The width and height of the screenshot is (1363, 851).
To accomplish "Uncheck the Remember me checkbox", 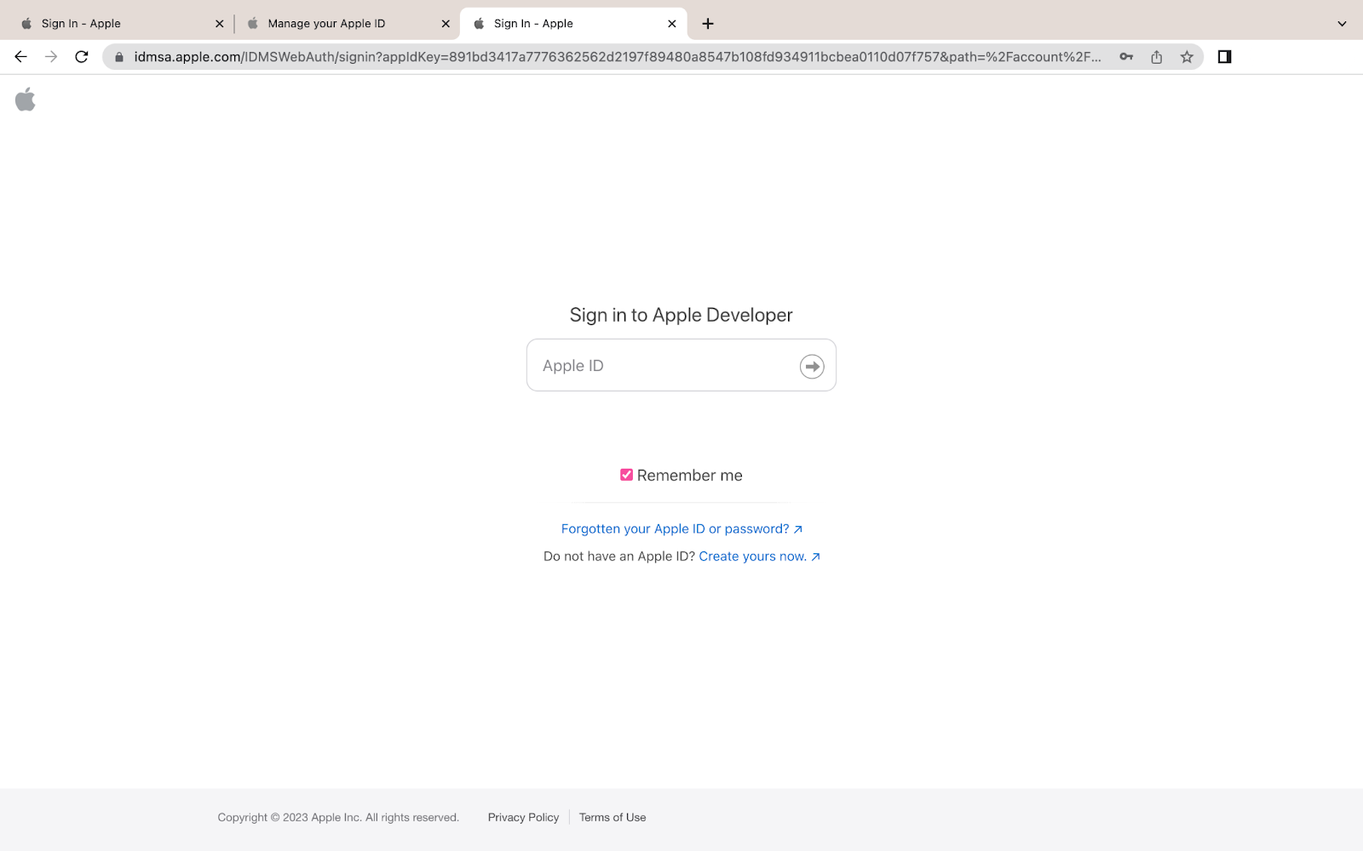I will coord(626,475).
